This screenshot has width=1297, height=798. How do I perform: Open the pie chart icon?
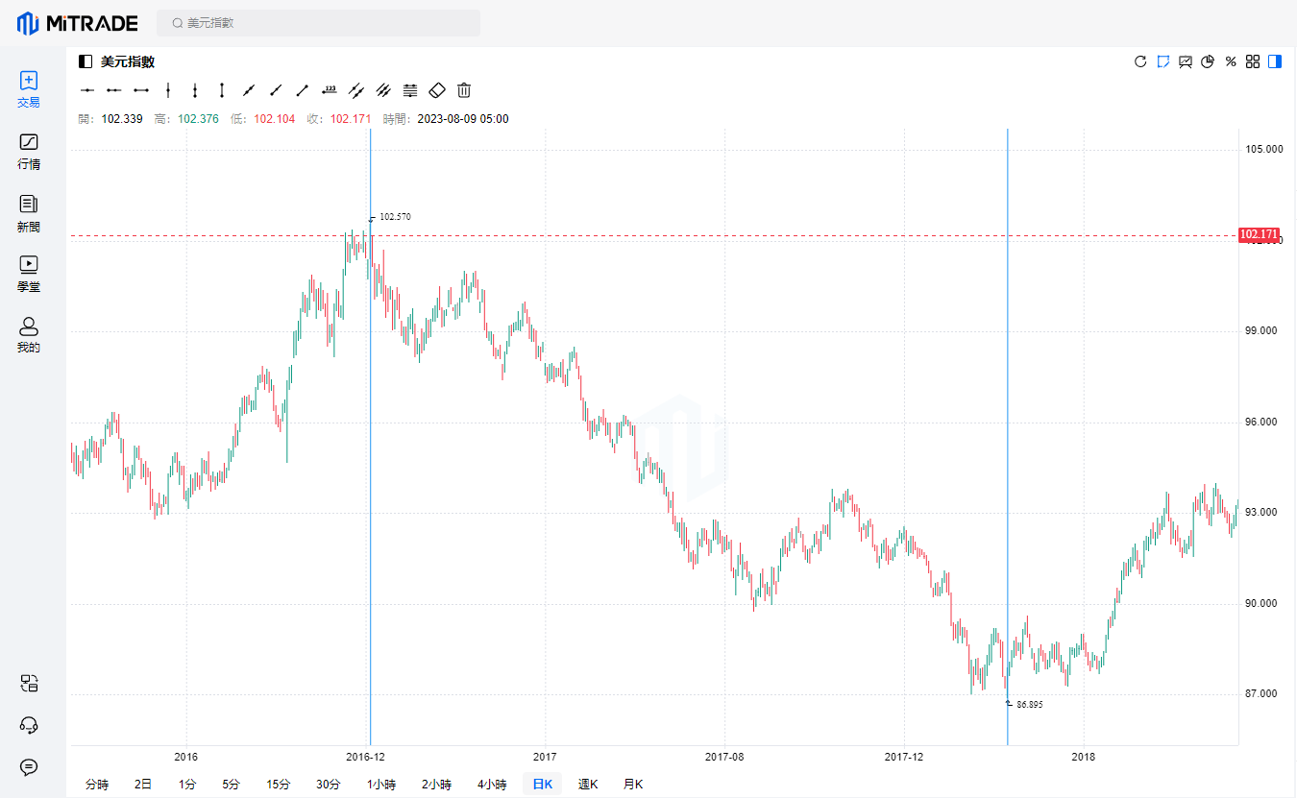click(1208, 61)
